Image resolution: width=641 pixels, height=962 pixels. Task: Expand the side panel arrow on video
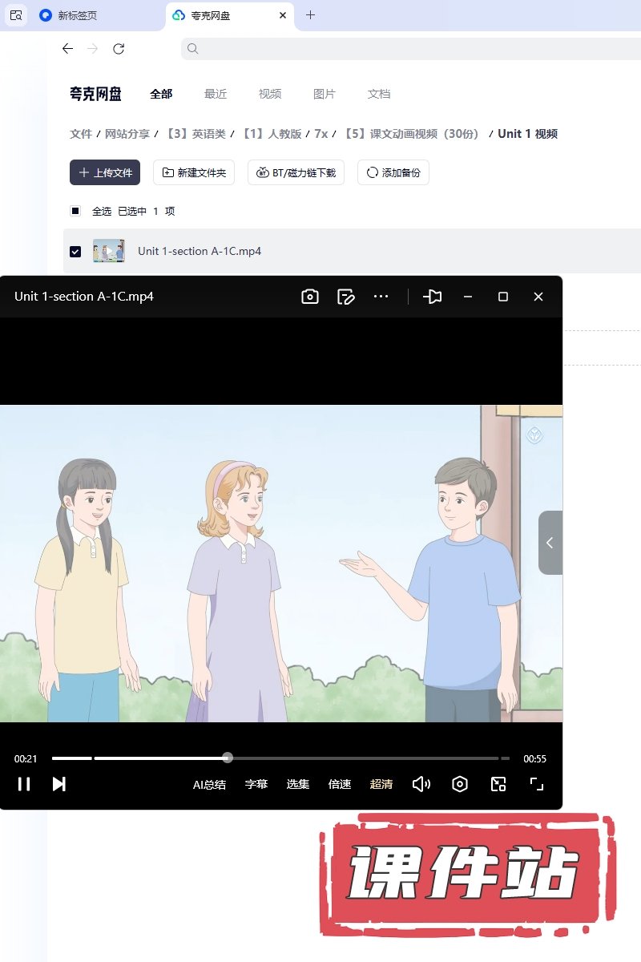(550, 543)
